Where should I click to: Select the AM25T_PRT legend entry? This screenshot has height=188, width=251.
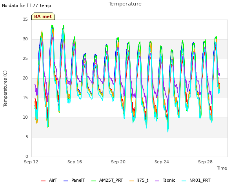click(111, 180)
